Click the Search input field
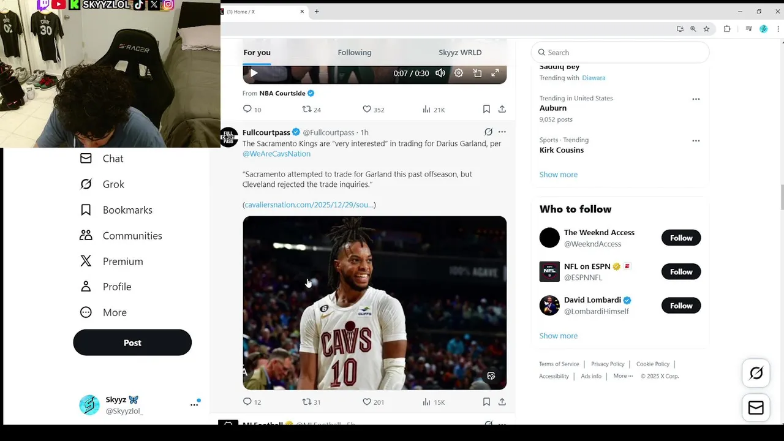 pos(620,53)
